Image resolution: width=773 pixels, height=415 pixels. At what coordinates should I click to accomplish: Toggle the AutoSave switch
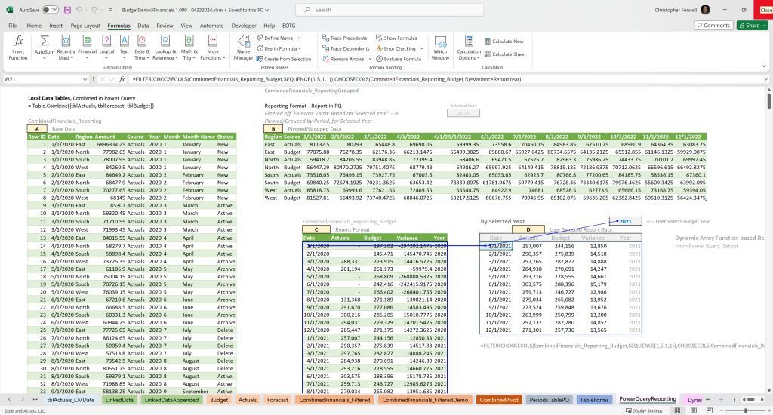click(x=50, y=10)
